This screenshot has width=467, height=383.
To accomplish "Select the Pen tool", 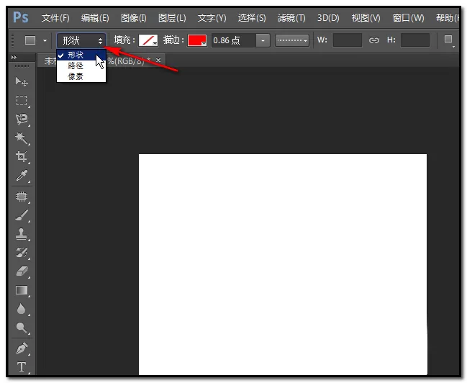I will click(22, 348).
